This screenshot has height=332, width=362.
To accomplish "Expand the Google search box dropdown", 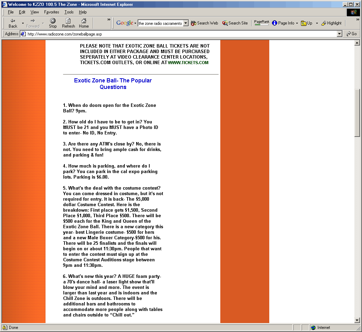I will coord(186,23).
